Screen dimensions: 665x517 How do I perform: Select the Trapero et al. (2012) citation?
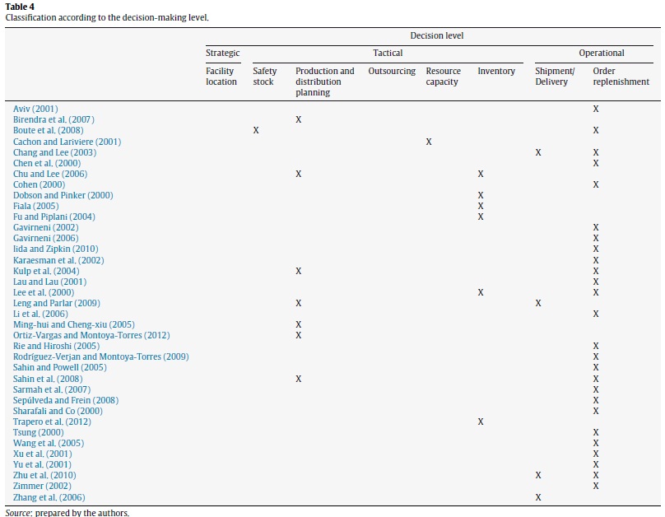[x=52, y=422]
